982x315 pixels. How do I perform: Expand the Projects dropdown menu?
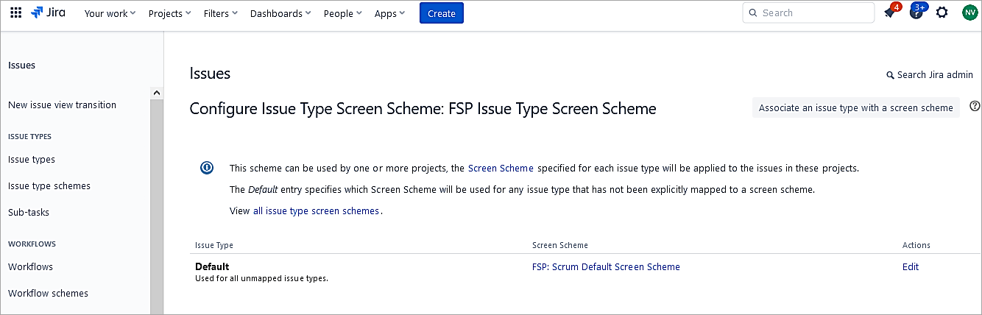pos(169,13)
